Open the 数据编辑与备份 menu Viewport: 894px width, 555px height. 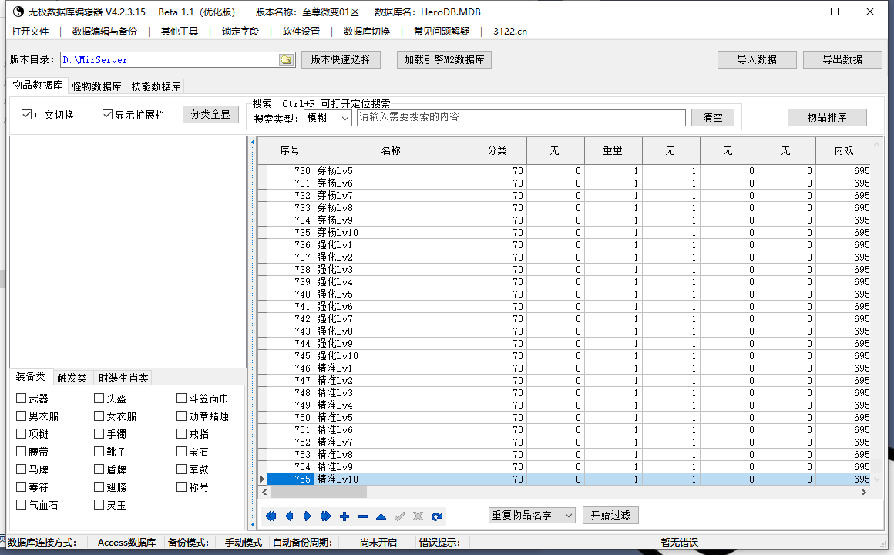click(x=105, y=32)
